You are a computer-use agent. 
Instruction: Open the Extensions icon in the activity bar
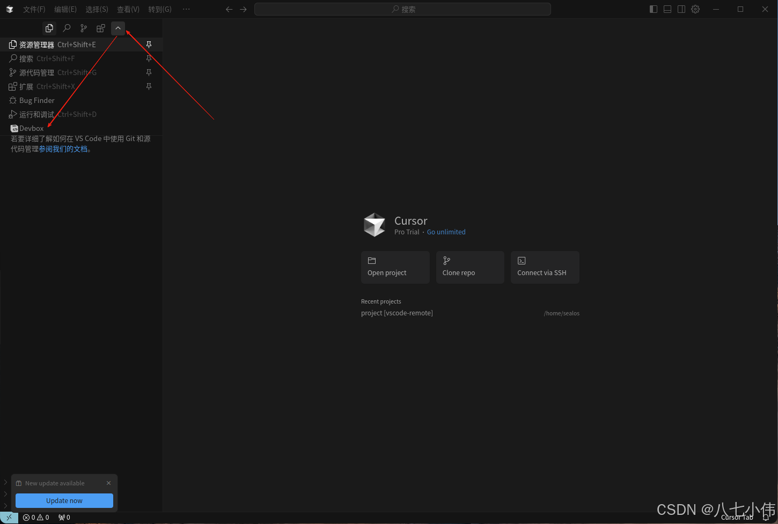click(101, 28)
